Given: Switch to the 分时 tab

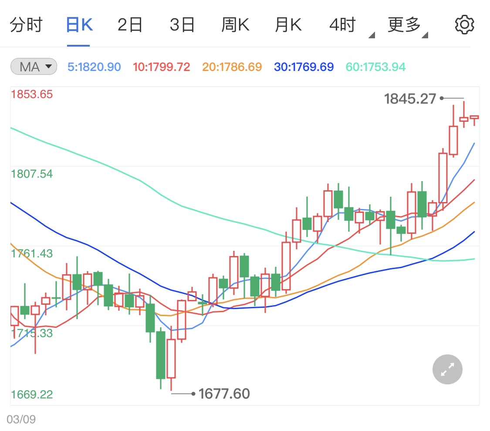Looking at the screenshot, I should point(26,25).
